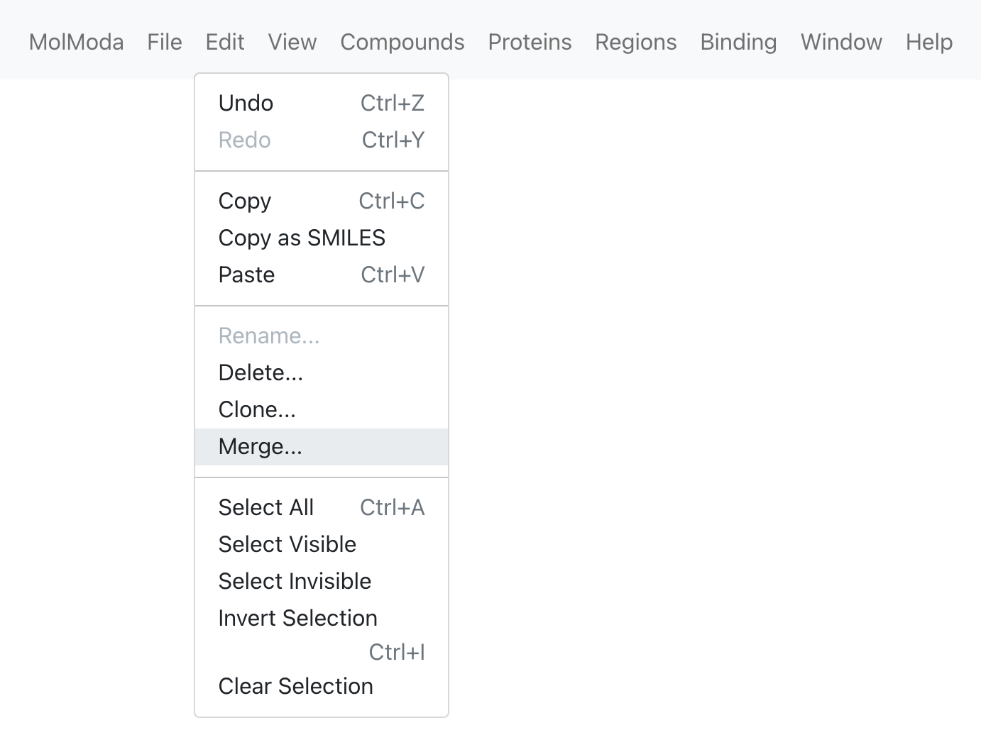The width and height of the screenshot is (981, 735).
Task: Choose Select Visible
Action: pyautogui.click(x=322, y=544)
